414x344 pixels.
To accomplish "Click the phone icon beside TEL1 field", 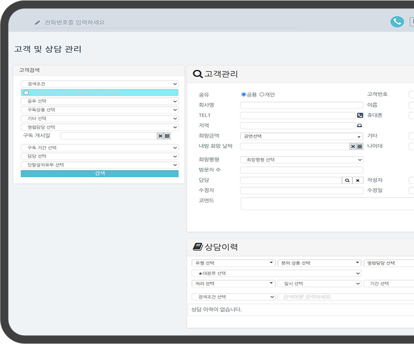I will 359,115.
